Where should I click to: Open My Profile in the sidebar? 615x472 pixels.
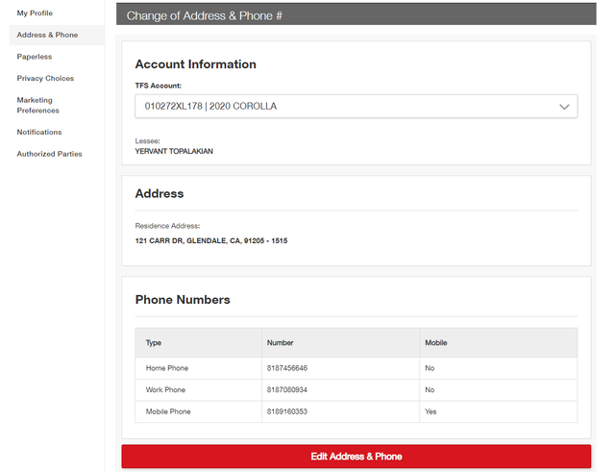coord(35,12)
